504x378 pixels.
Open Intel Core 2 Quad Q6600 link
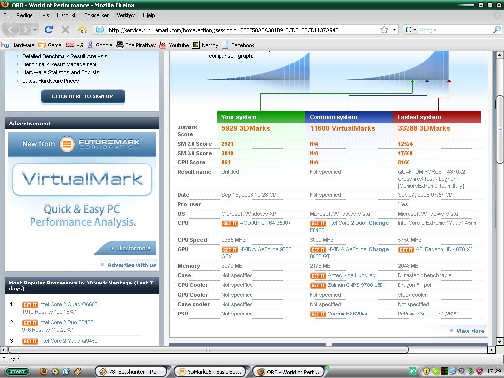pos(68,304)
